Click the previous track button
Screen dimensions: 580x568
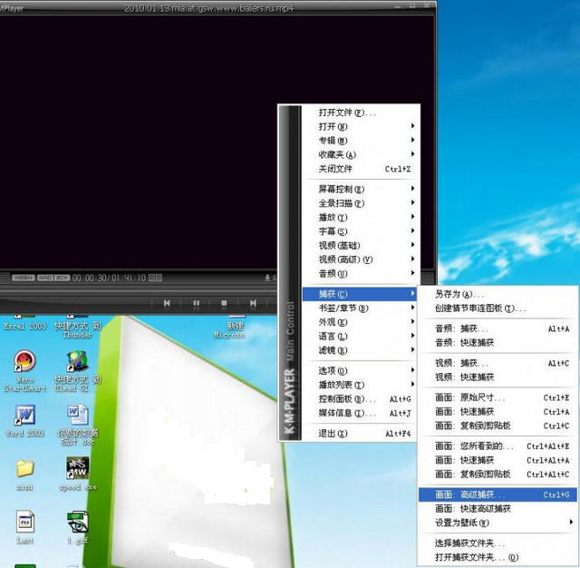pos(167,303)
